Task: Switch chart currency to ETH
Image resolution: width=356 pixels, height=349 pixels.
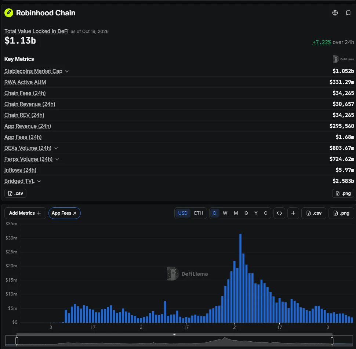Action: click(199, 213)
